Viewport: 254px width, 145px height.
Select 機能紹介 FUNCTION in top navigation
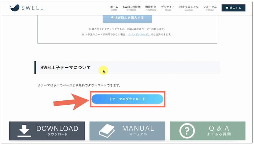click(150, 8)
